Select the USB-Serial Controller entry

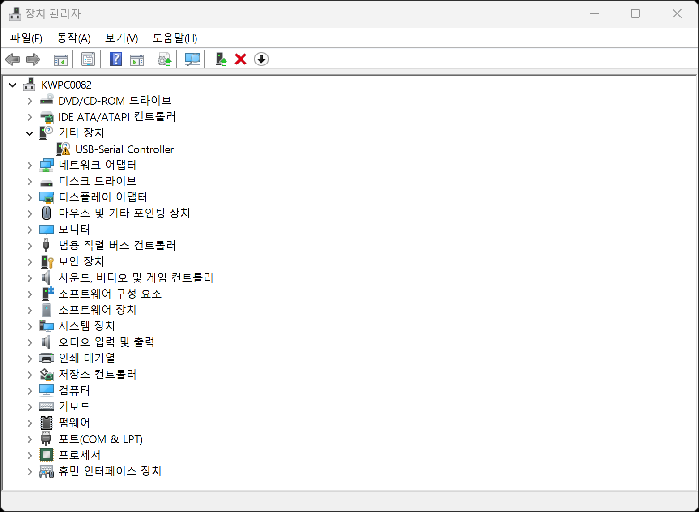[x=124, y=149]
